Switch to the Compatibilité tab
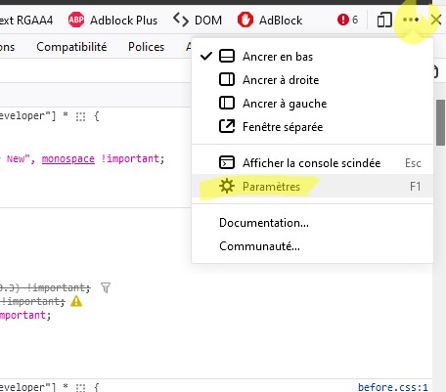This screenshot has height=392, width=446. 71,47
